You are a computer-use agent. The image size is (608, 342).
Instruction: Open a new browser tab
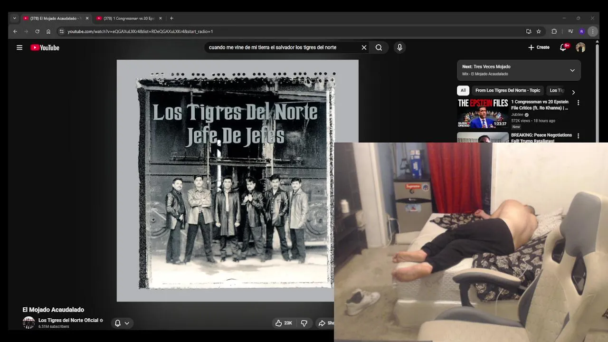tap(171, 19)
